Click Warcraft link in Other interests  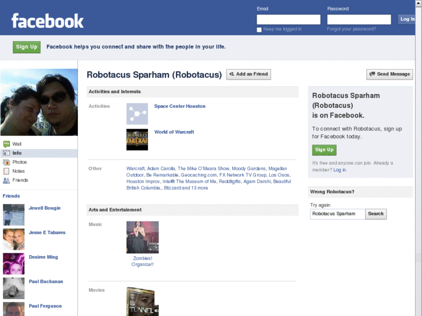pos(135,169)
